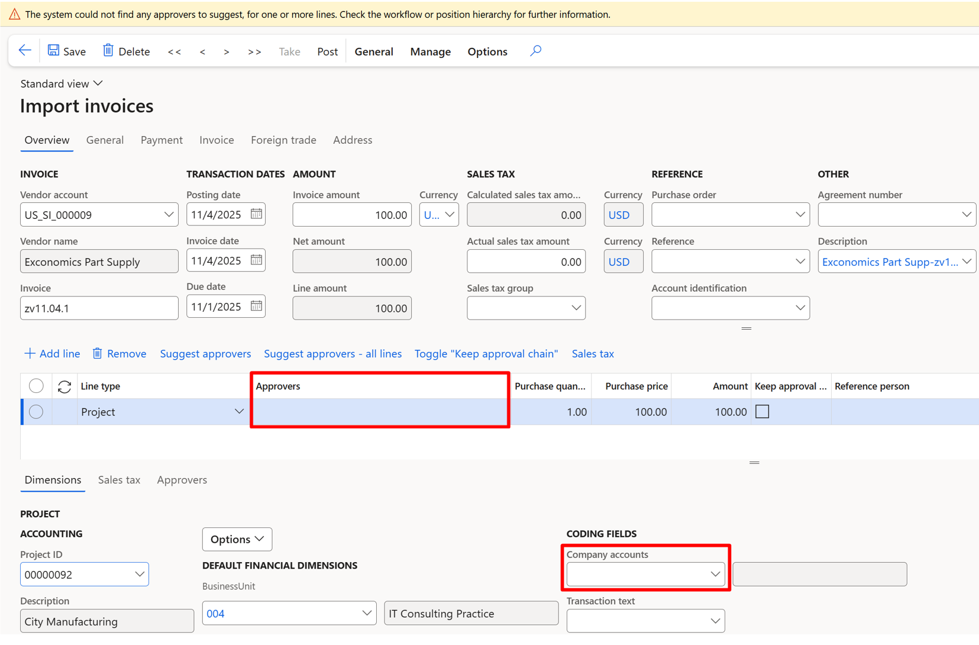The image size is (979, 645).
Task: Check the Keep approval chain checkbox
Action: (762, 412)
